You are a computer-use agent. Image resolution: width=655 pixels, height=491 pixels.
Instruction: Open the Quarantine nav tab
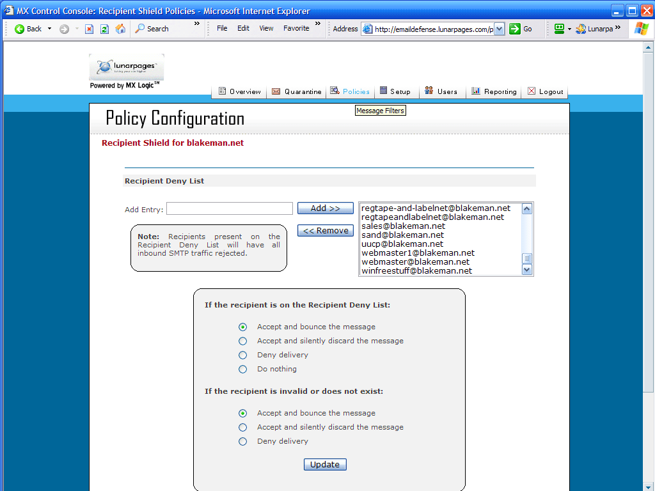296,91
